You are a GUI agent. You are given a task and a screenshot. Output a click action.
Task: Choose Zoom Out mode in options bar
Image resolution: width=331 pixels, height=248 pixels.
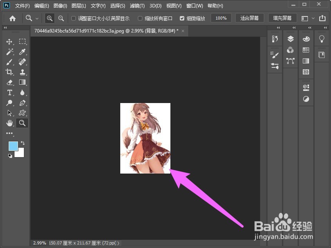[61, 18]
